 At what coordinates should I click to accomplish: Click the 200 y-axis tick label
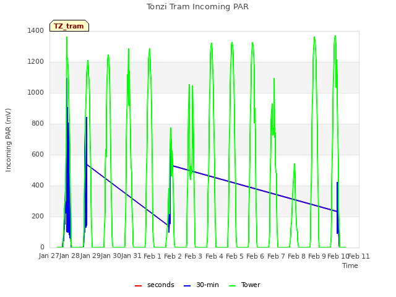[x=38, y=217]
